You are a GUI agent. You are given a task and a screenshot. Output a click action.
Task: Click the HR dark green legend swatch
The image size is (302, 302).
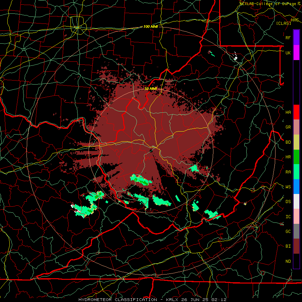(296, 157)
